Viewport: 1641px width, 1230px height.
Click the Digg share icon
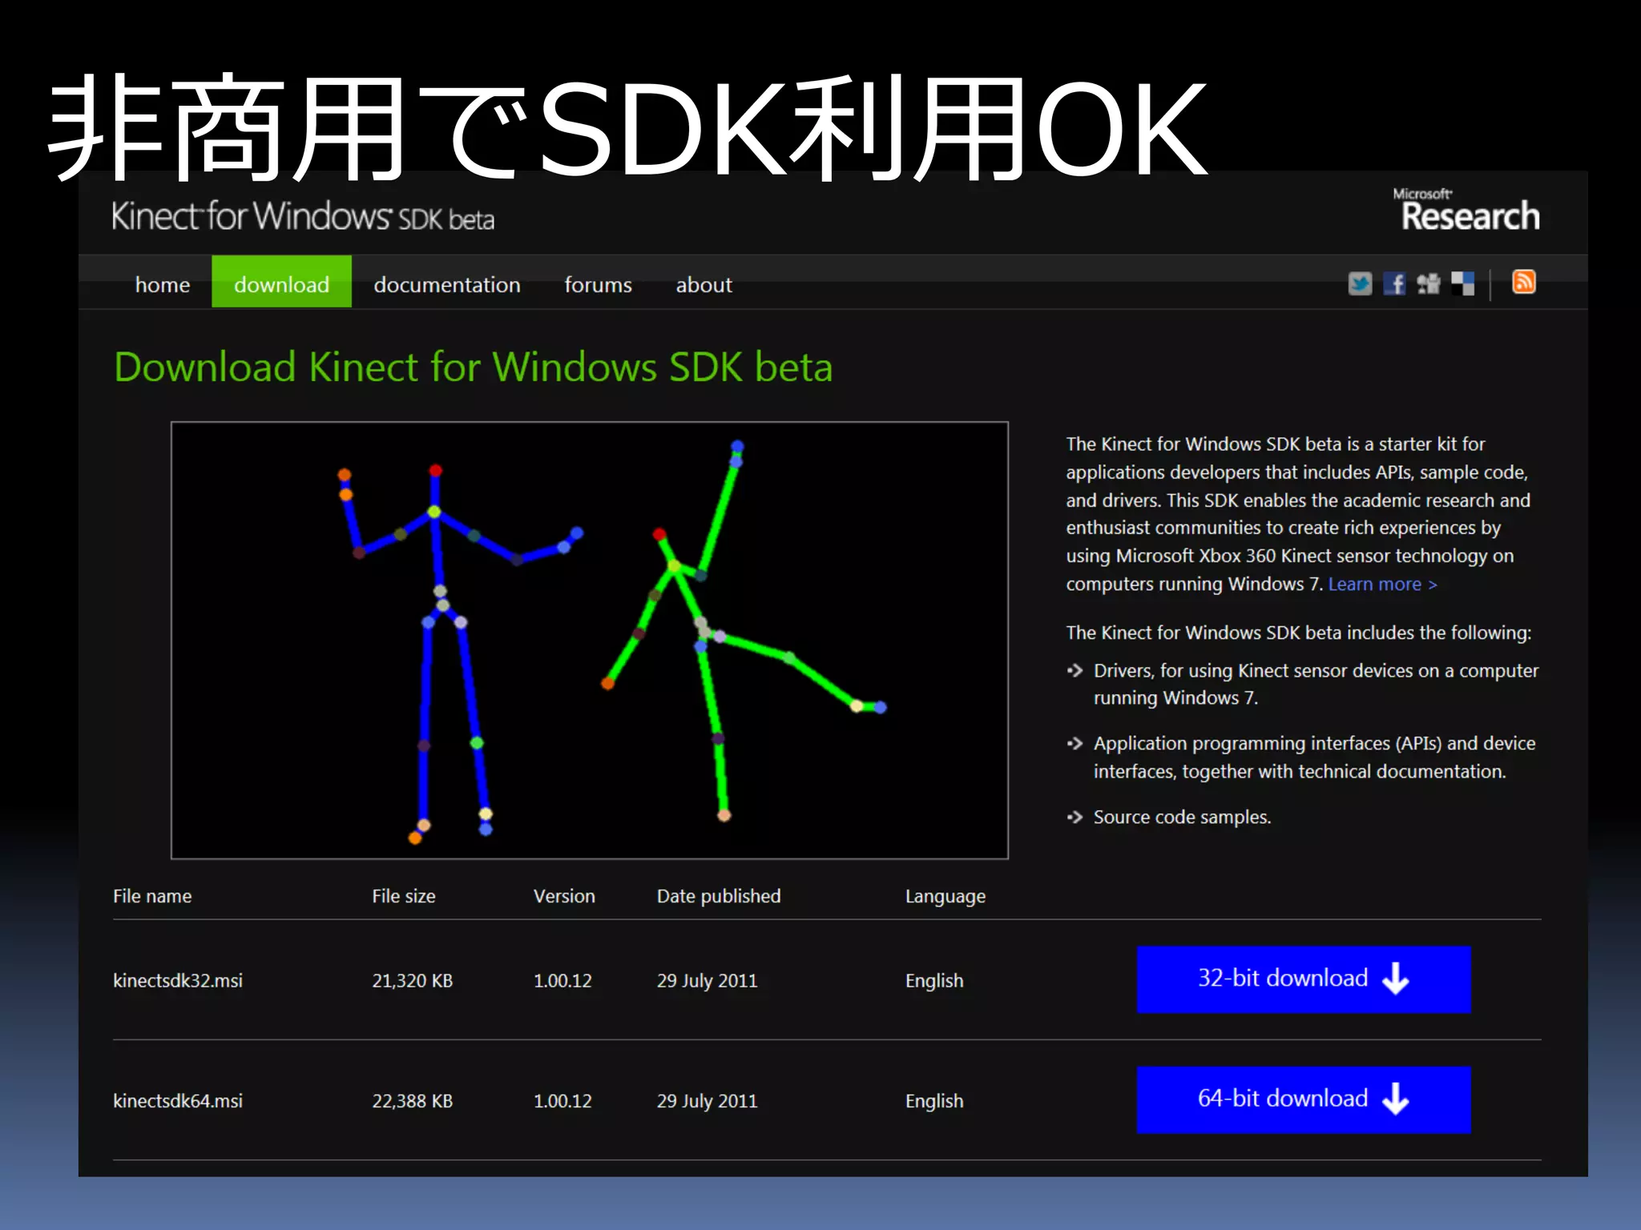click(1428, 283)
